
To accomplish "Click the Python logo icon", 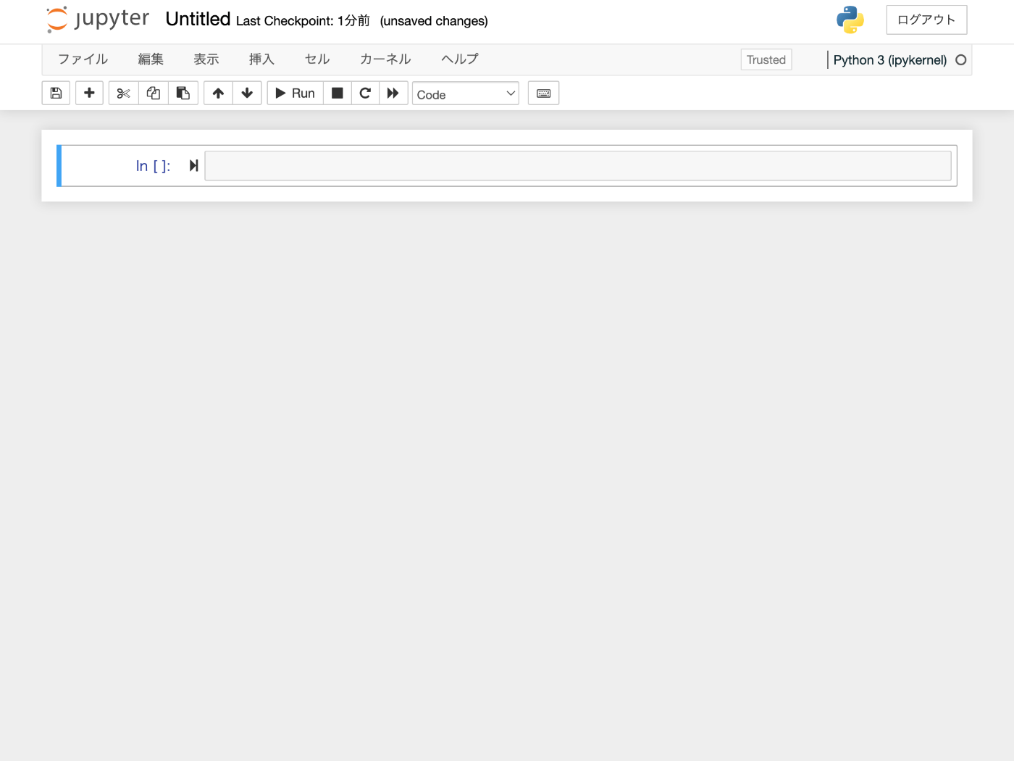I will (850, 20).
